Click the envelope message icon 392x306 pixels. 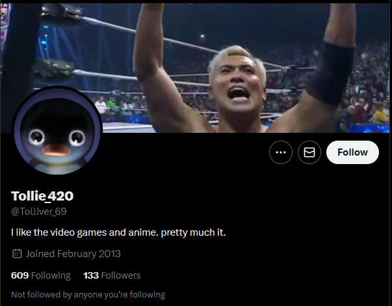pos(309,152)
